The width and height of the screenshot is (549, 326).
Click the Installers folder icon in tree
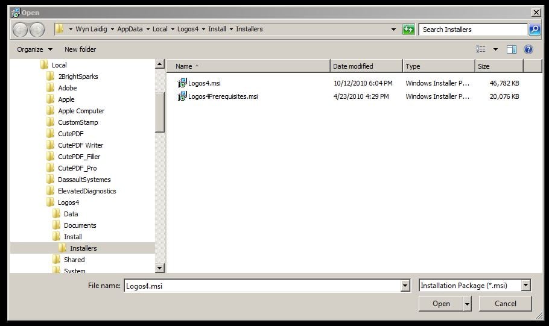pyautogui.click(x=62, y=248)
